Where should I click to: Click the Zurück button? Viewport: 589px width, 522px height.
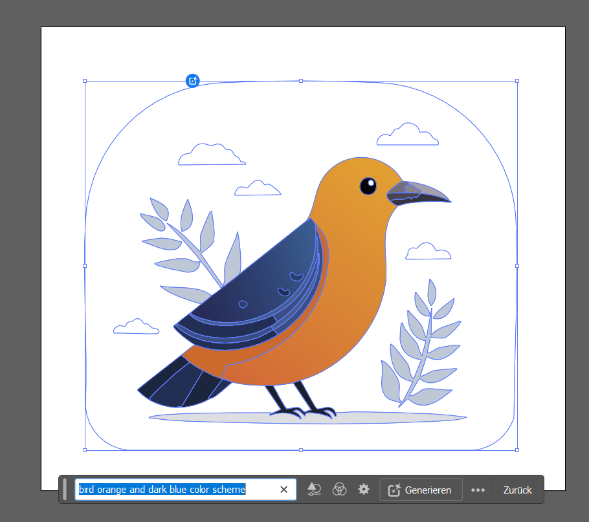click(x=517, y=490)
